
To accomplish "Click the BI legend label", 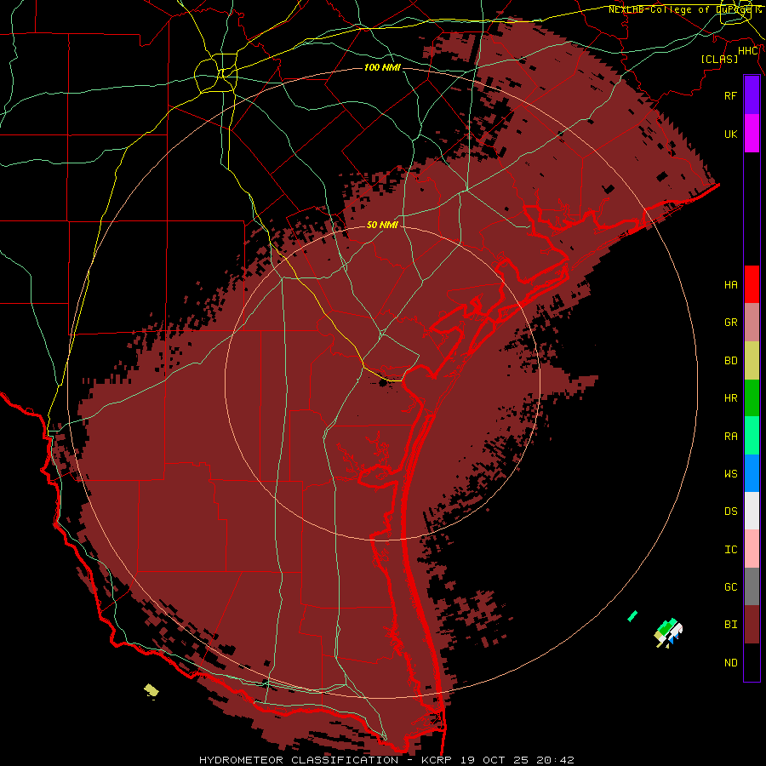I will click(x=730, y=625).
